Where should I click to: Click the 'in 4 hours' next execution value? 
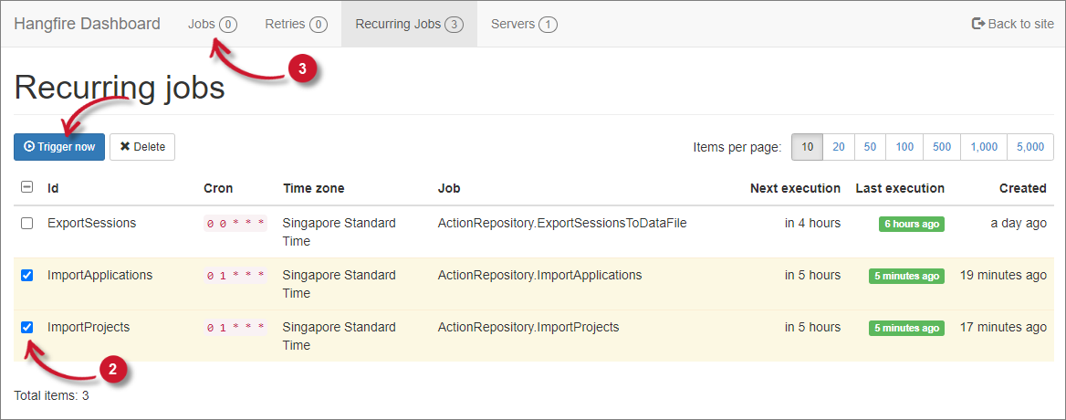pyautogui.click(x=812, y=223)
